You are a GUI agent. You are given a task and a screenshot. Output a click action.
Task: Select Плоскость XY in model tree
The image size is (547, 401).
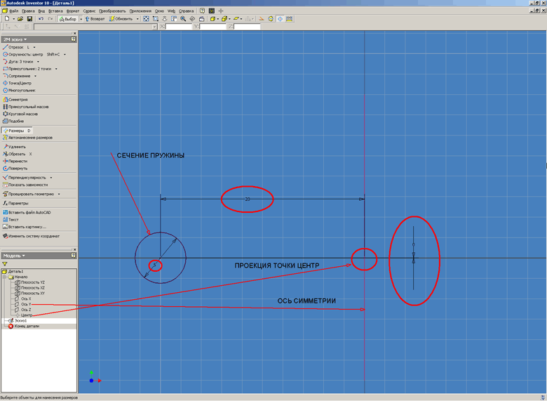click(29, 294)
